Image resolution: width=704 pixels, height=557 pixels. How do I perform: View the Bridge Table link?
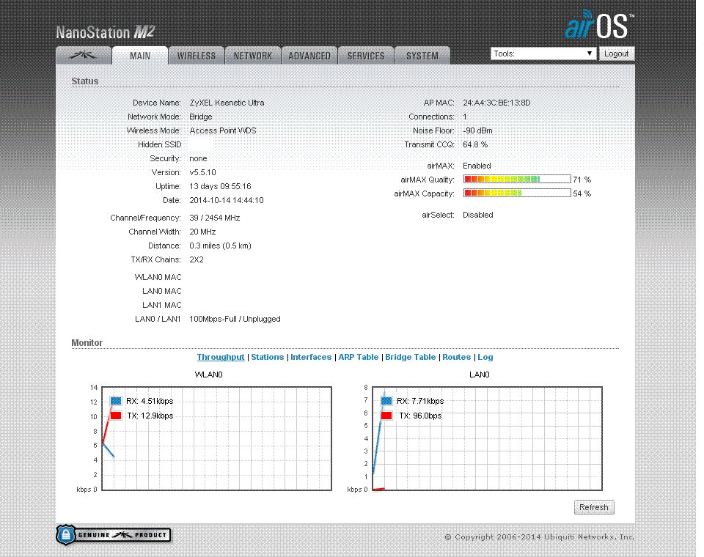pos(411,357)
